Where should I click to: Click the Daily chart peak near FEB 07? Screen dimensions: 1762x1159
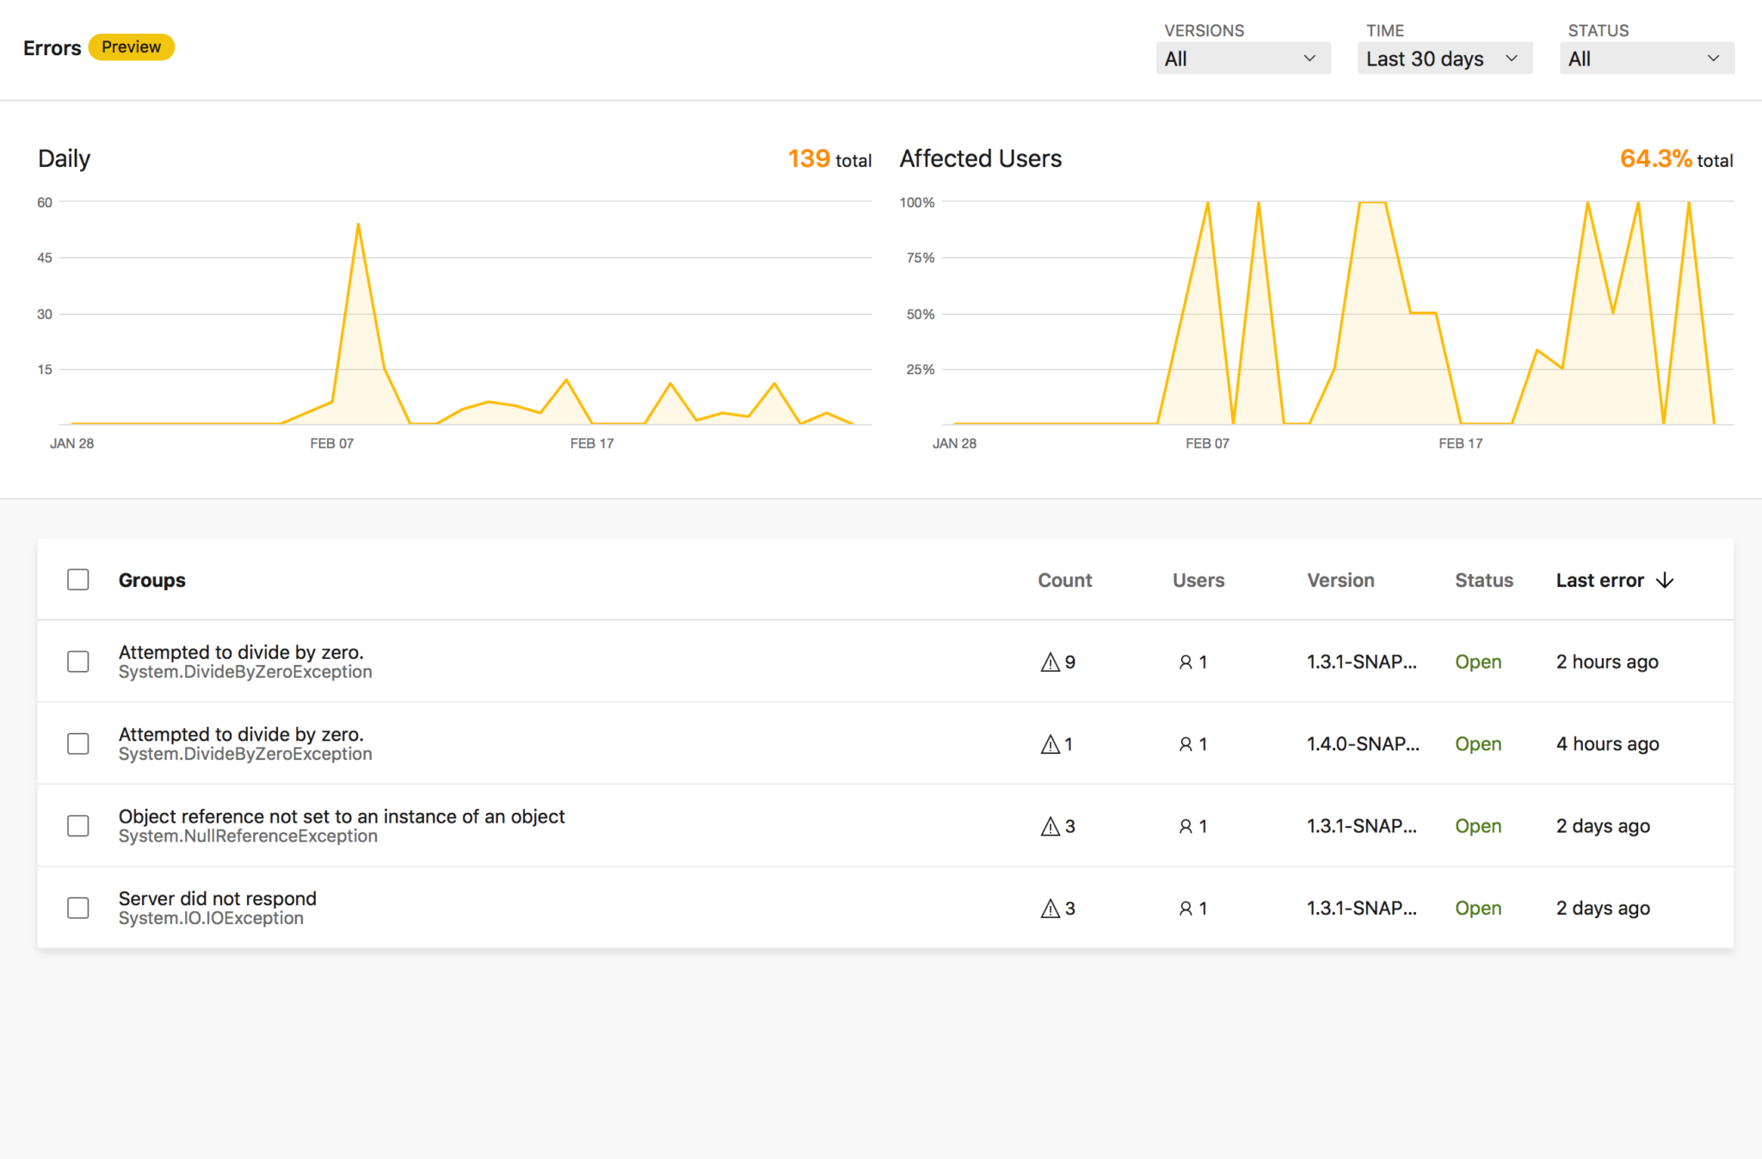click(x=358, y=225)
